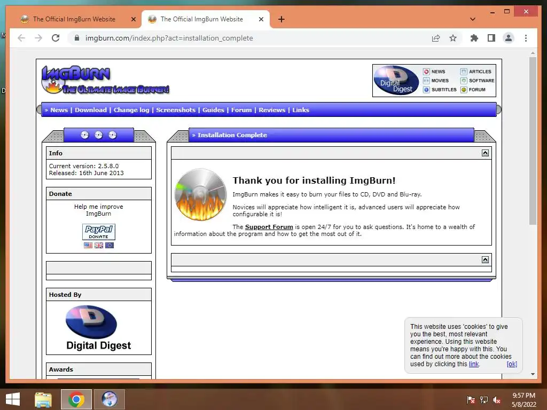Screen dimensions: 547x410
Task: Select the UK flag donate option
Action: point(99,245)
